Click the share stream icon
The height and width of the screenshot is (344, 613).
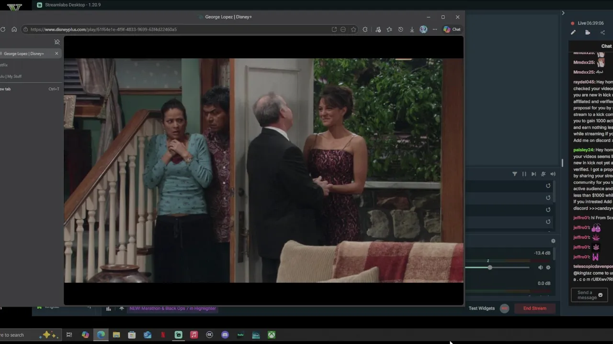(602, 32)
